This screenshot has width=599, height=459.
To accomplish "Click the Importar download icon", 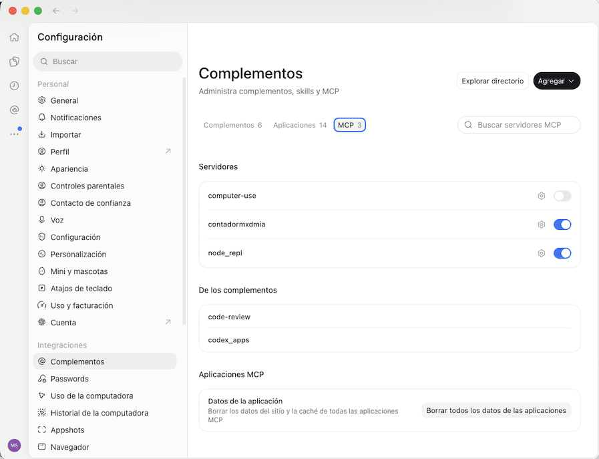I will point(42,134).
